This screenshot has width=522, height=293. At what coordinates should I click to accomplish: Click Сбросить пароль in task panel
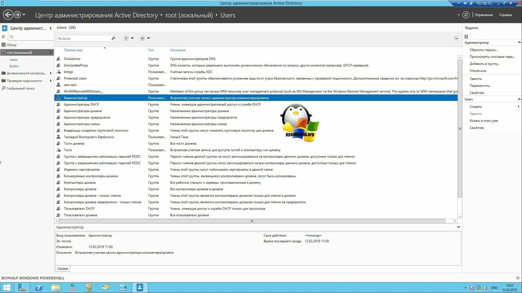[x=484, y=50]
